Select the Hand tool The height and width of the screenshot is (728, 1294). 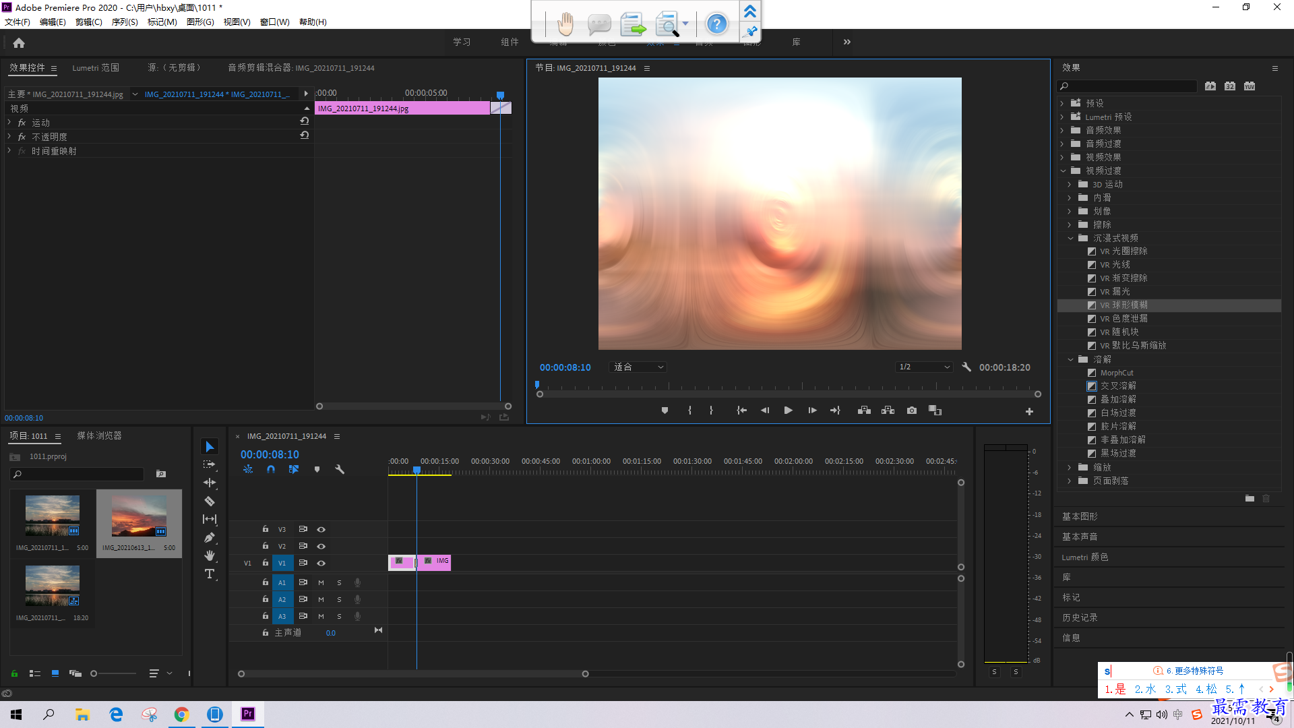[210, 555]
